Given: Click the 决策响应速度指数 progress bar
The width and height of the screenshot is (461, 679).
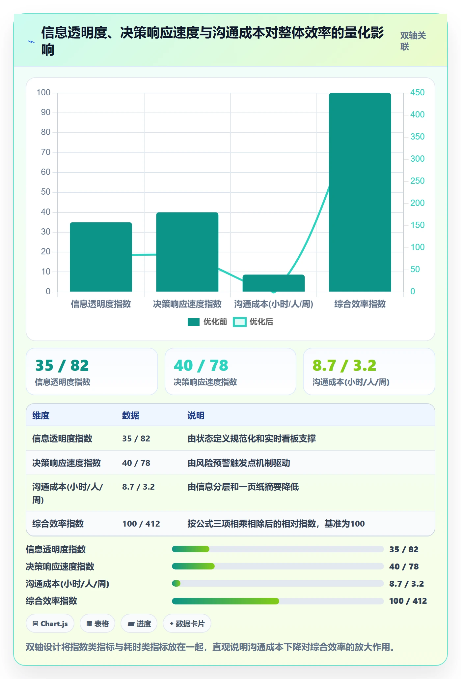Looking at the screenshot, I should coord(278,566).
